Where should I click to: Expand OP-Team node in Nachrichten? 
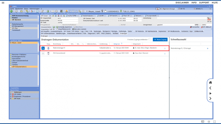click(11, 98)
